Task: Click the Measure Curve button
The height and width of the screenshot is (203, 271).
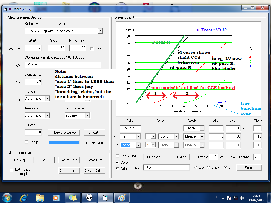Action: tap(64, 133)
